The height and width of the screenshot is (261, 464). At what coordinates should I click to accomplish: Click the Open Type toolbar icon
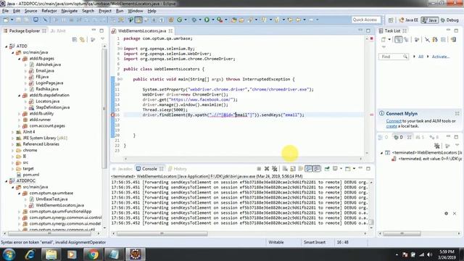click(x=233, y=20)
